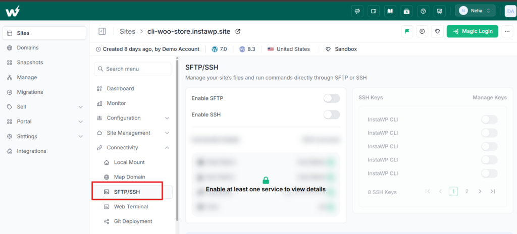Open the Neha workspace switcher
Image resolution: width=517 pixels, height=234 pixels.
[x=475, y=11]
